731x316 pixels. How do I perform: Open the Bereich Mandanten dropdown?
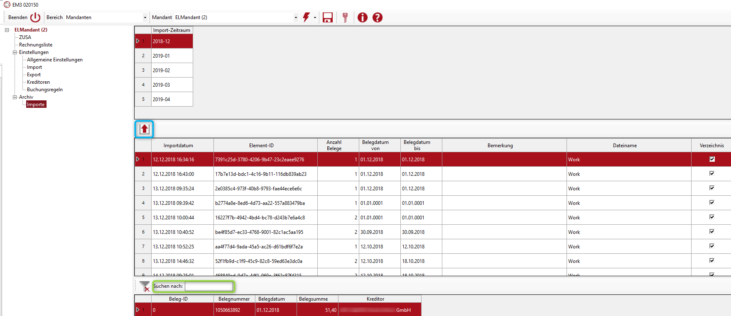click(x=145, y=17)
